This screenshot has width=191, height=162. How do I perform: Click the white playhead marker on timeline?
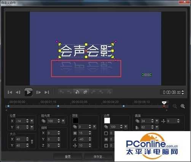(164, 103)
